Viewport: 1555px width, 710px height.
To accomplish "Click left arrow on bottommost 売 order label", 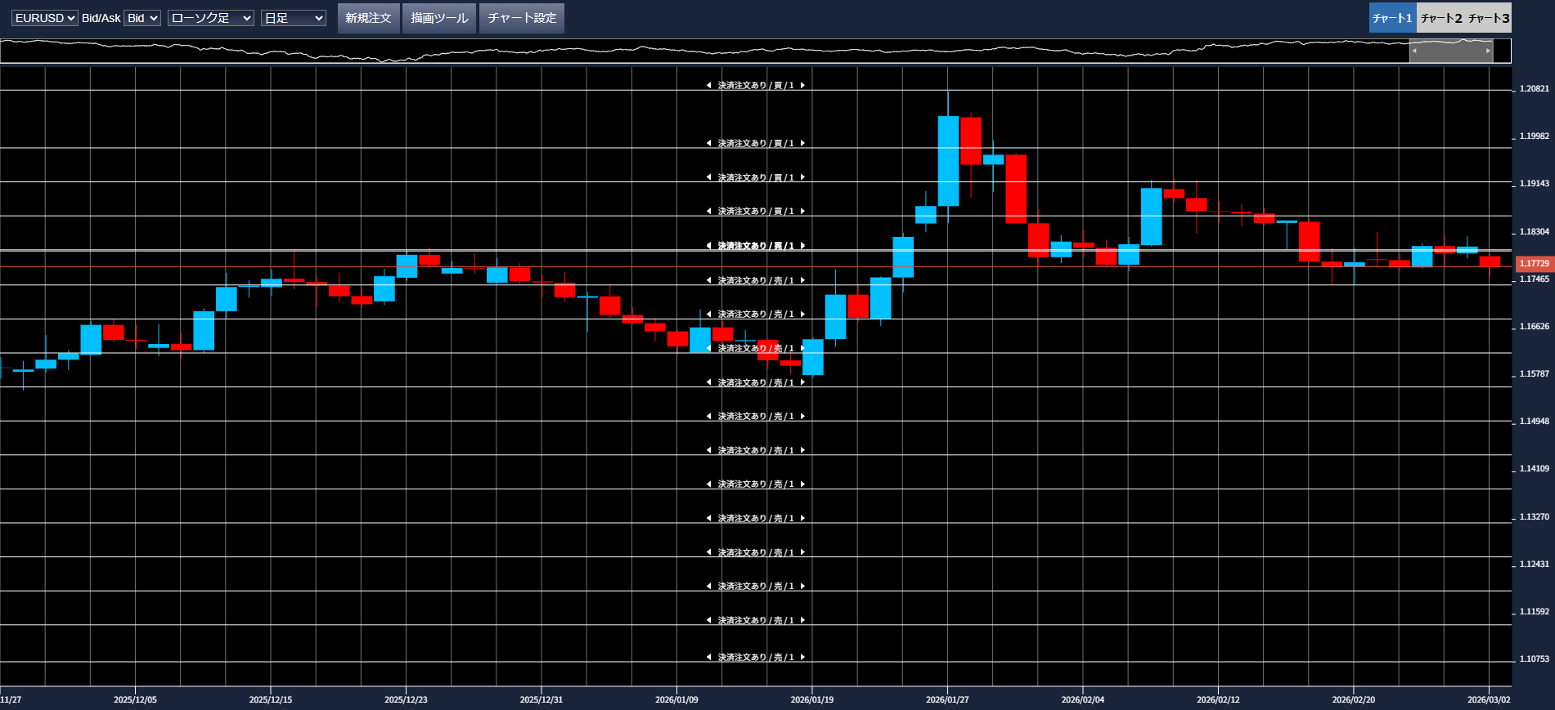I will click(708, 657).
